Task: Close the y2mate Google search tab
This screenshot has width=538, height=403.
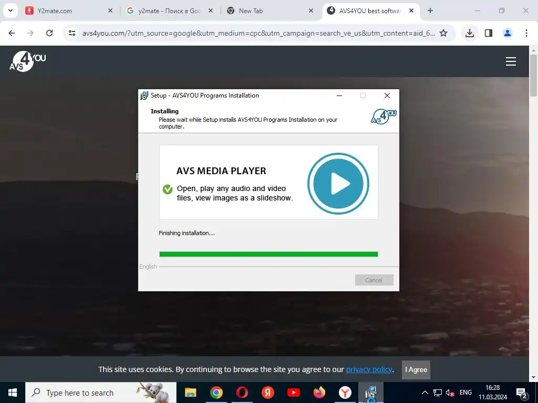Action: (211, 10)
